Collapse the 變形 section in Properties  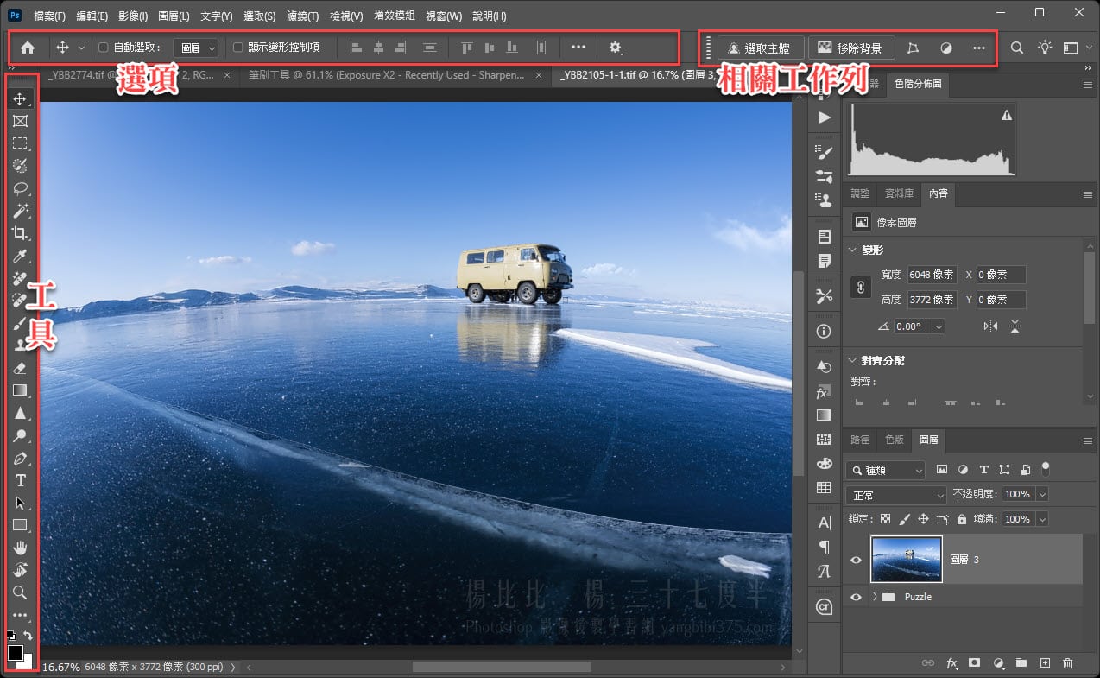(853, 249)
